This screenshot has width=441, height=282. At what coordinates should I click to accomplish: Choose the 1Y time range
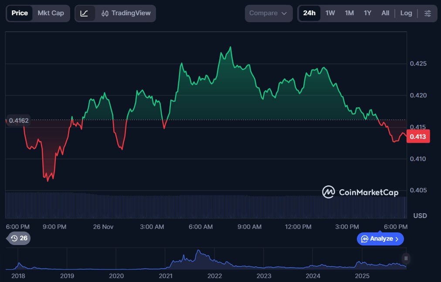(x=367, y=13)
